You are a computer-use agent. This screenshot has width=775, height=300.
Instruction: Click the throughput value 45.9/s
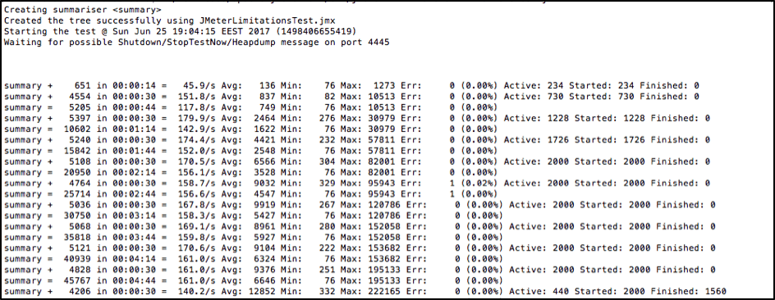[x=199, y=86]
